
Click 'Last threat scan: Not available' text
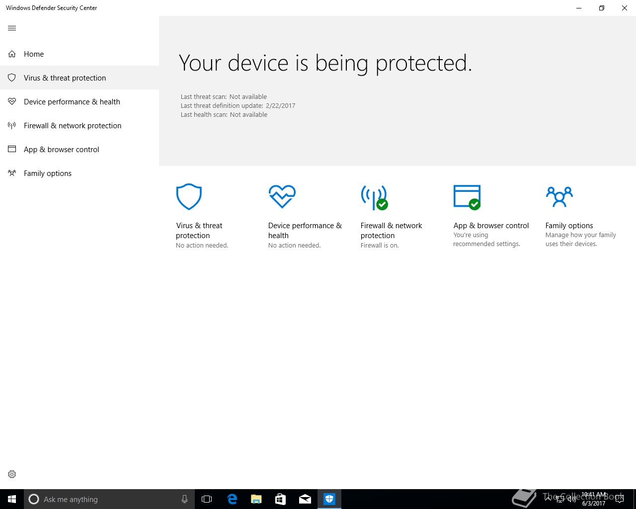224,96
